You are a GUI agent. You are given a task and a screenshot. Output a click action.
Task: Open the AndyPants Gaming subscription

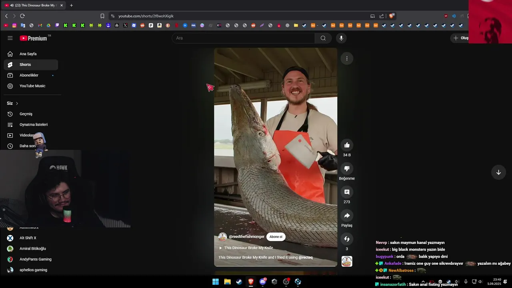(x=31, y=259)
